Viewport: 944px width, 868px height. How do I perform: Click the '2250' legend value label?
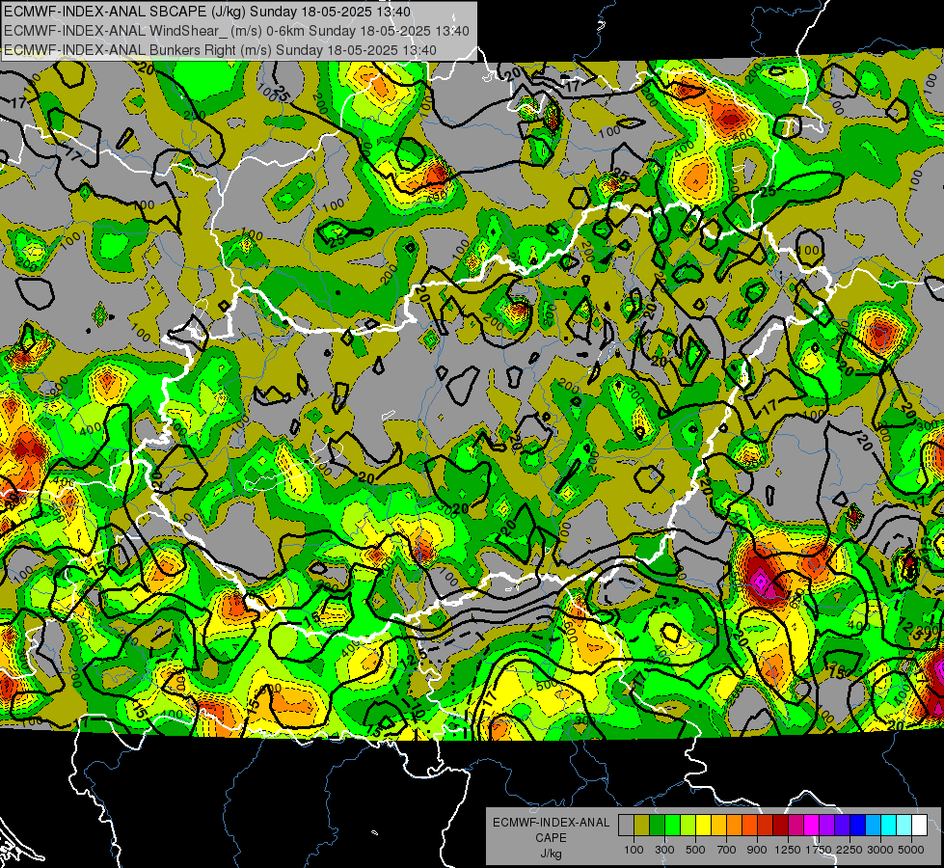pyautogui.click(x=850, y=851)
